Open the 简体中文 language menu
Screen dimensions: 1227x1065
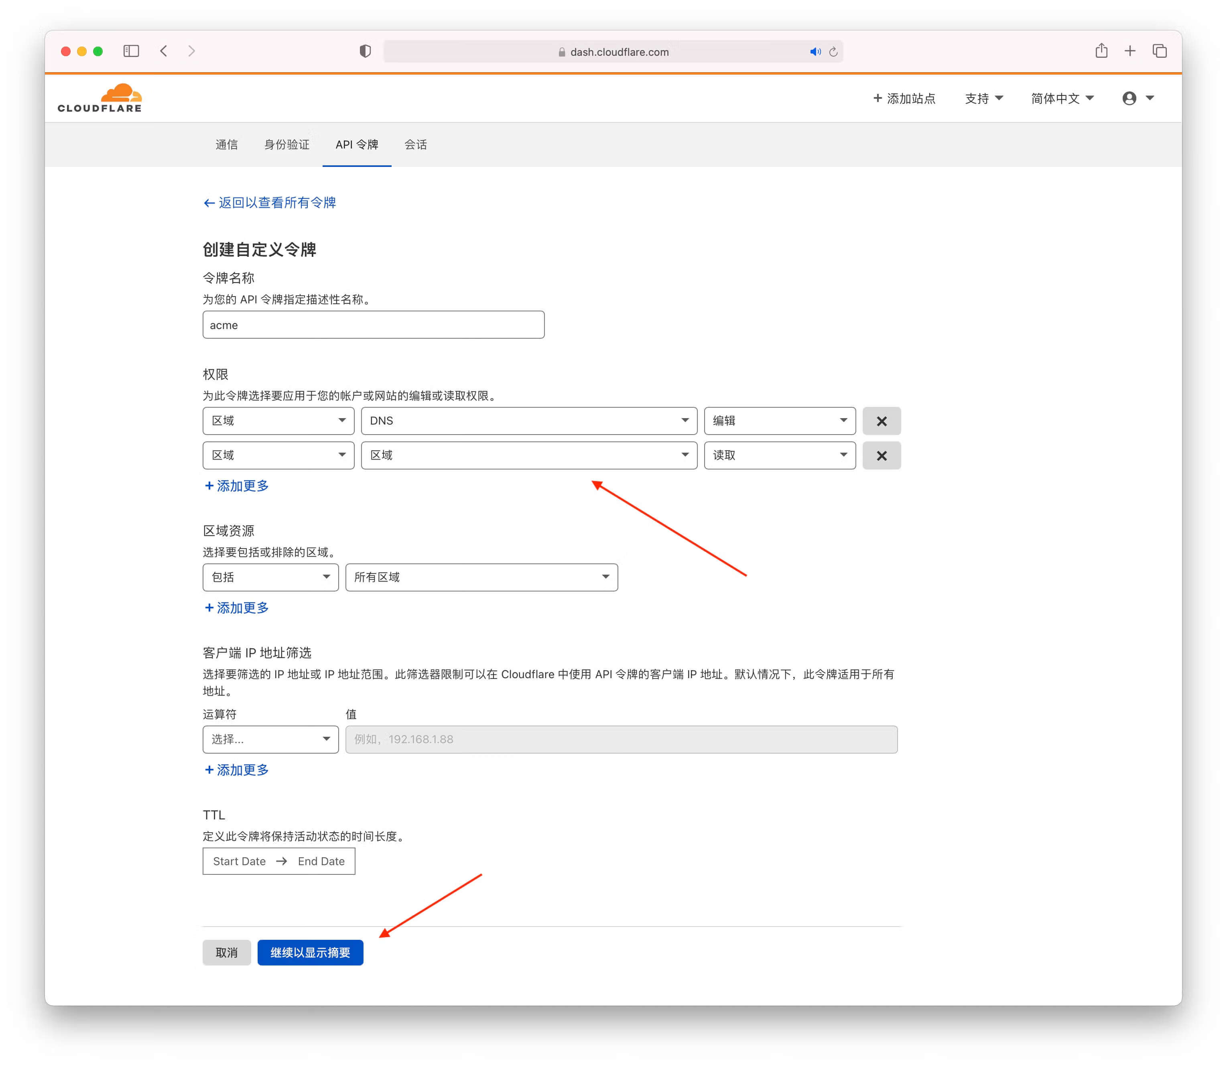coord(1062,98)
